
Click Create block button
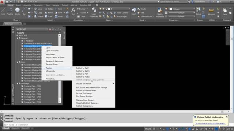coord(141,9)
